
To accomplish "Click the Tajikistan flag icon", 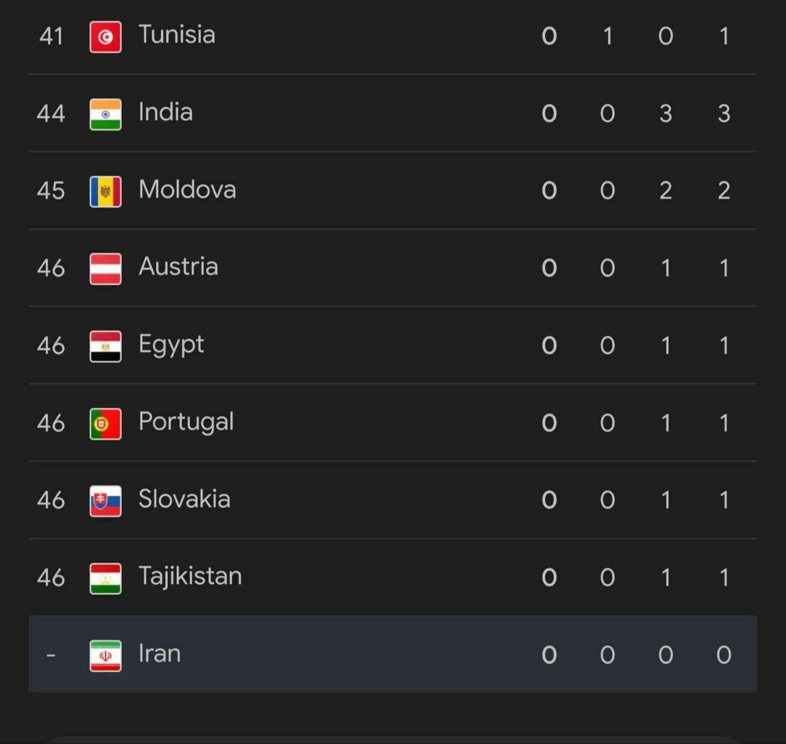I will [106, 578].
